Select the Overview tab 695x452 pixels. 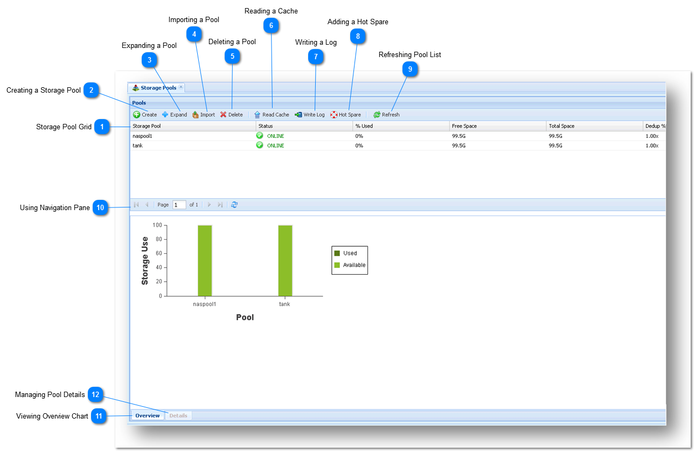pos(147,415)
